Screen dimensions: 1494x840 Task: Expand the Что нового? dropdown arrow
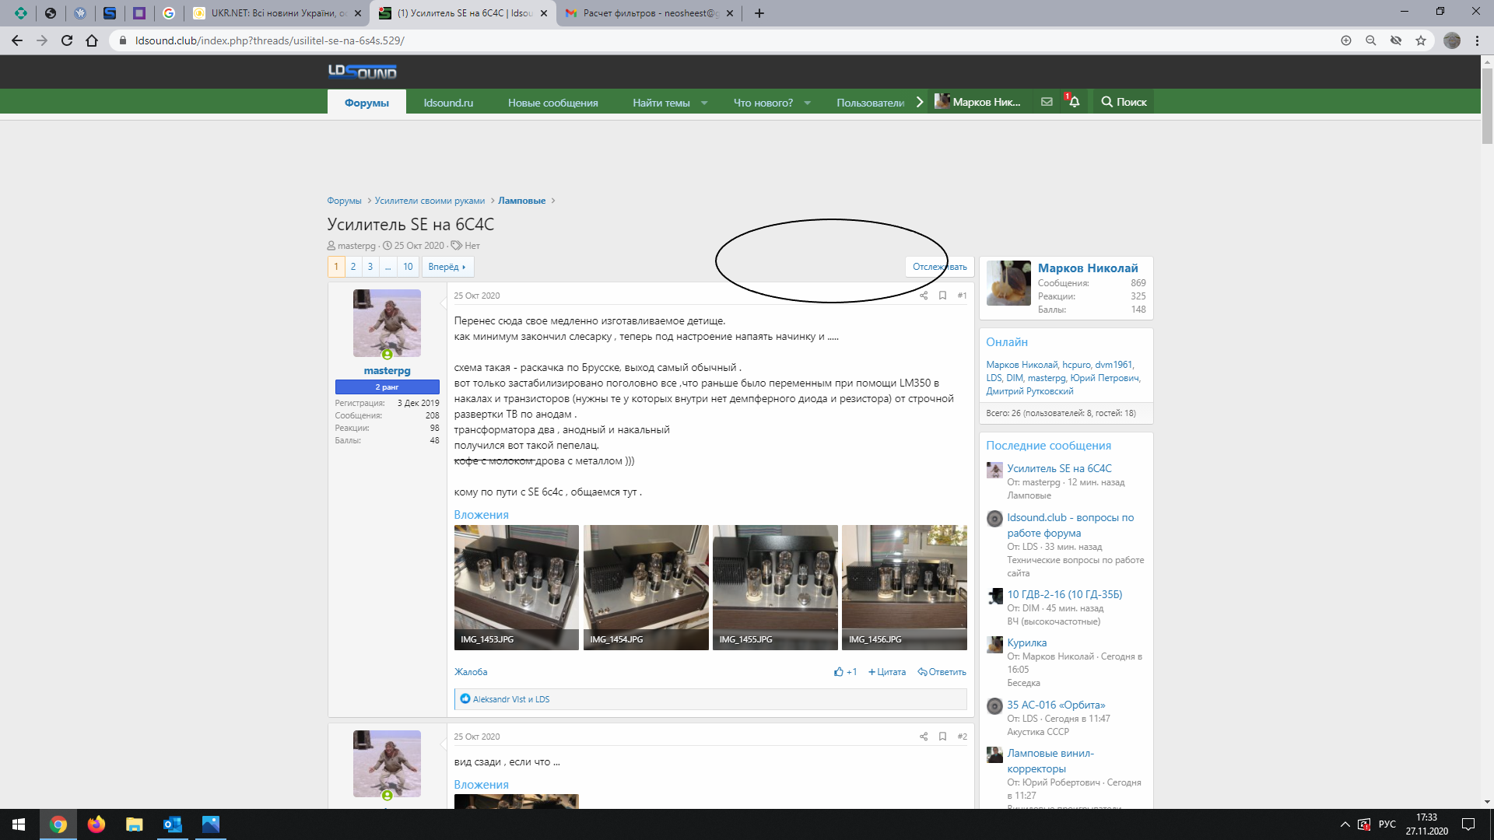pos(808,103)
